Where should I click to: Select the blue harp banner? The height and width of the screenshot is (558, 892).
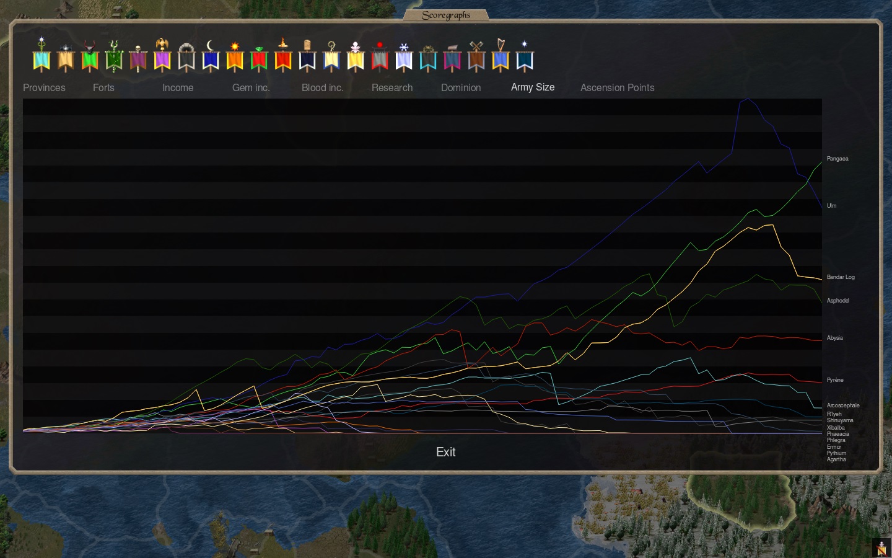pos(501,55)
